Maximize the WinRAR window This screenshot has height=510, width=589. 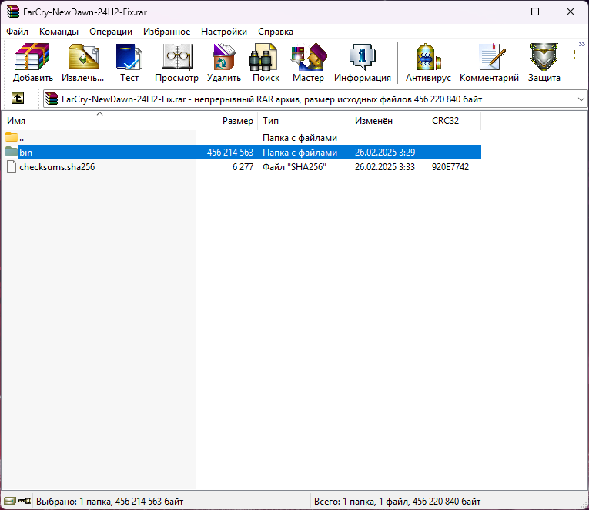(535, 12)
